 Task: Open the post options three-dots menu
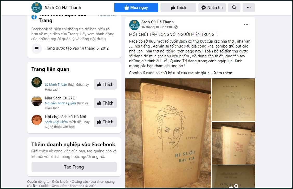point(246,24)
